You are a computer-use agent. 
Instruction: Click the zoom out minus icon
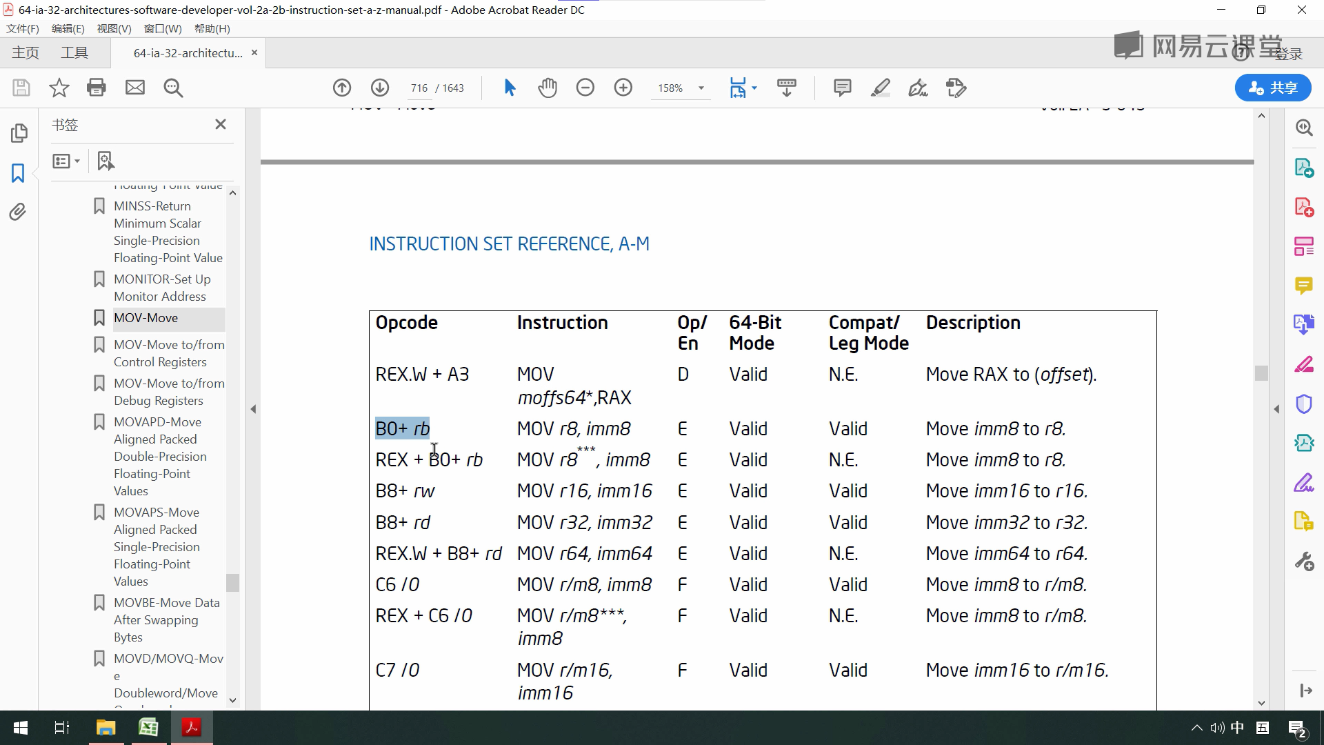pyautogui.click(x=585, y=88)
